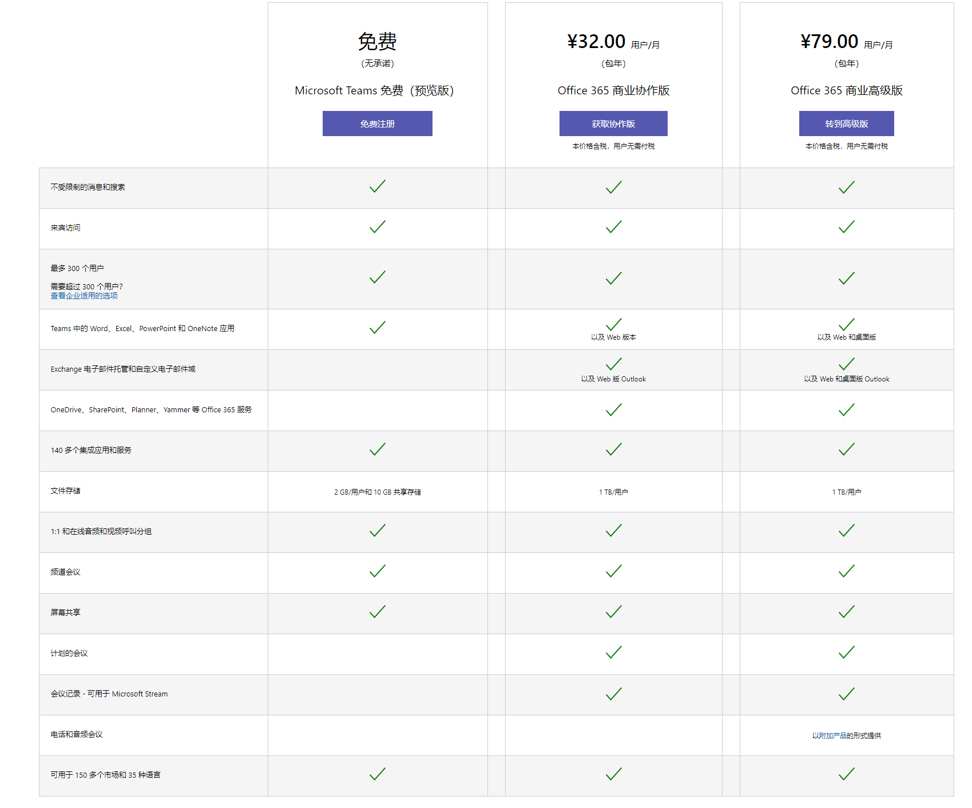This screenshot has width=972, height=808.
Task: Open the 查看企业适用的选项 link
Action: click(x=84, y=296)
